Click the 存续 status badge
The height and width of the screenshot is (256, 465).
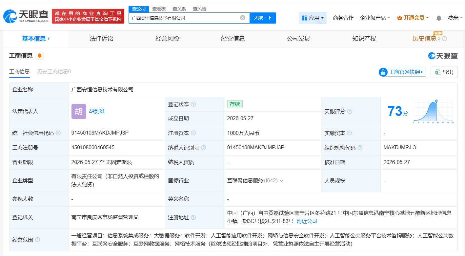pyautogui.click(x=235, y=104)
